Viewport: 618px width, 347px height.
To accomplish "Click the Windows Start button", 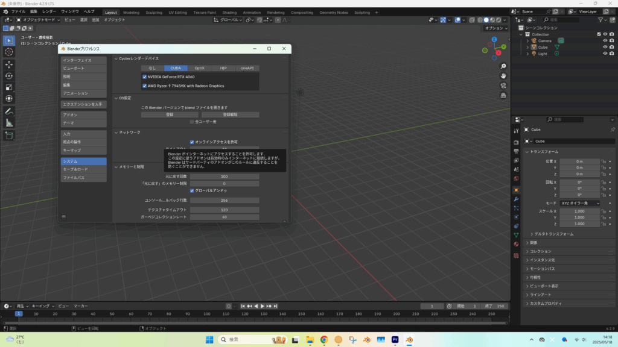I will (x=209, y=340).
